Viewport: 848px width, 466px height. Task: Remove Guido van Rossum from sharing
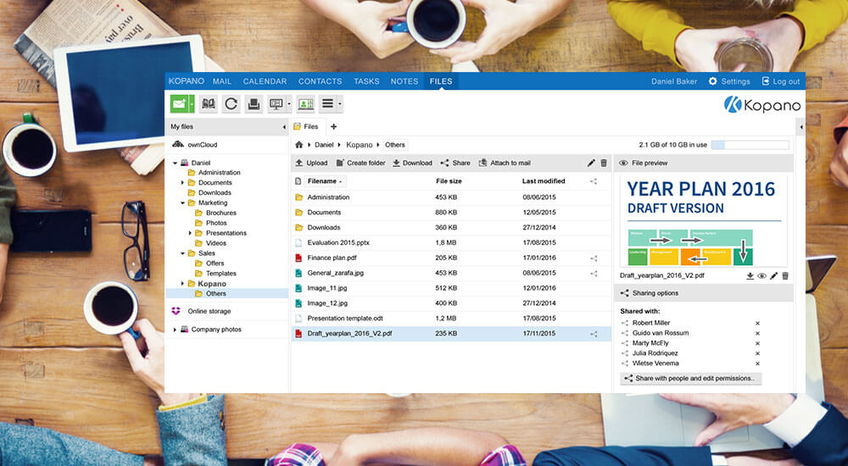tap(757, 334)
